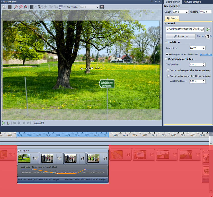213x197 pixels.
Task: Select 'Sound nach eingestellter Dauer ausblenden' option
Action: tap(168, 76)
